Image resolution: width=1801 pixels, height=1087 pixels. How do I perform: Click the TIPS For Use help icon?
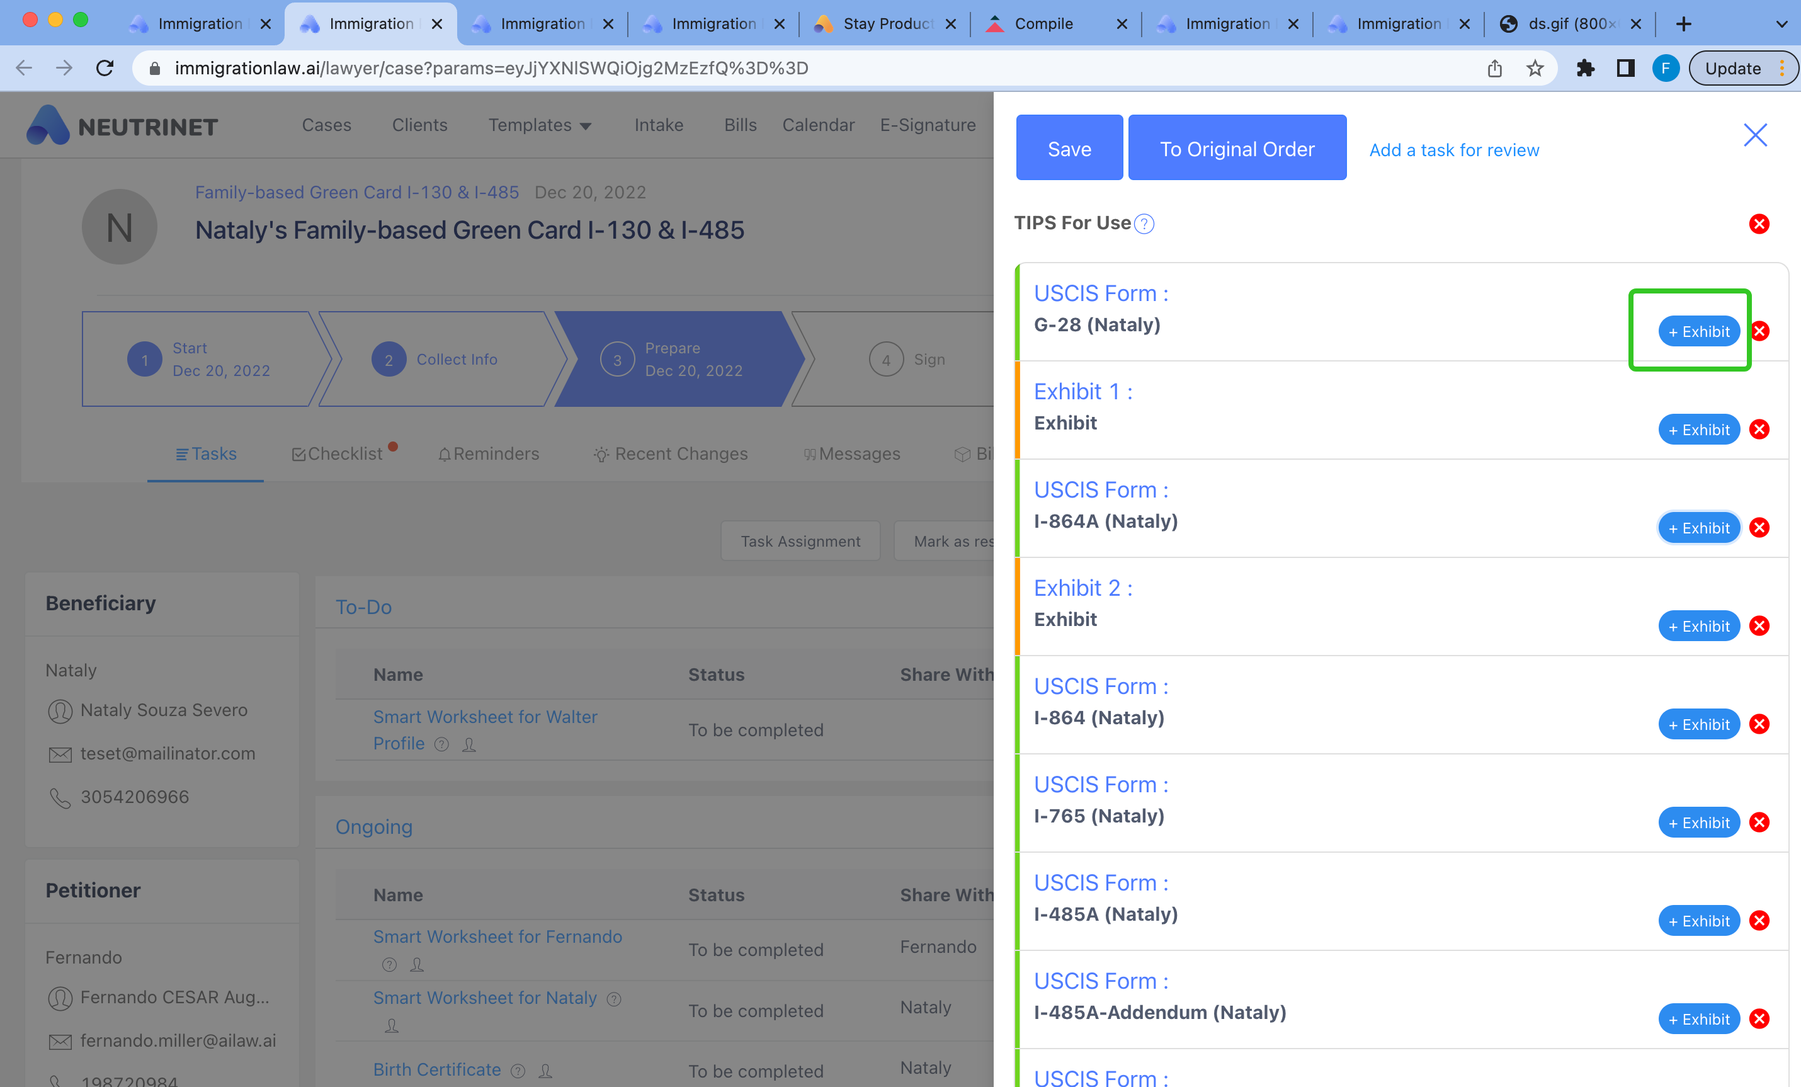click(x=1144, y=224)
